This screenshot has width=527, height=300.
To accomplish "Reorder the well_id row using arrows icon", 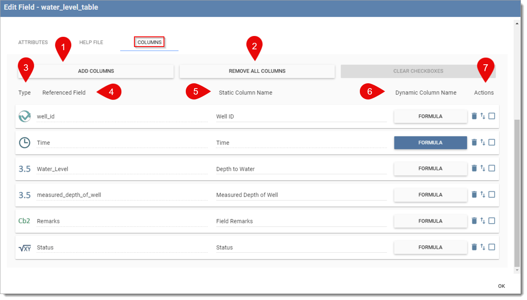I will tap(483, 116).
